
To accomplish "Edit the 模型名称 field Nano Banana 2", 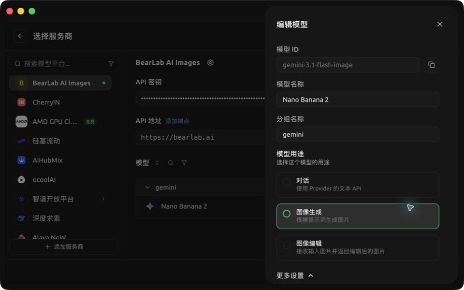I will pyautogui.click(x=358, y=100).
